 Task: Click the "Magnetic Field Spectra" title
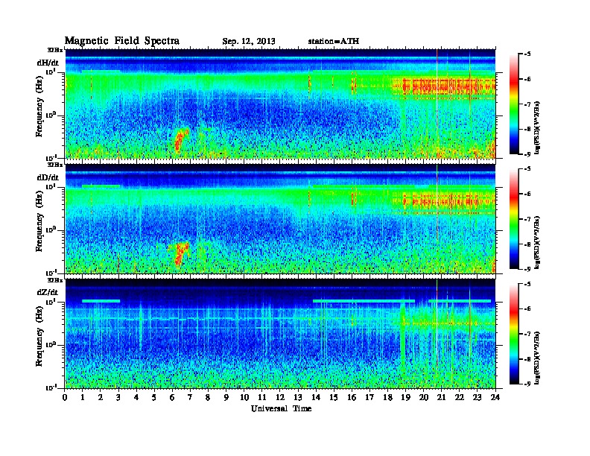pyautogui.click(x=122, y=41)
